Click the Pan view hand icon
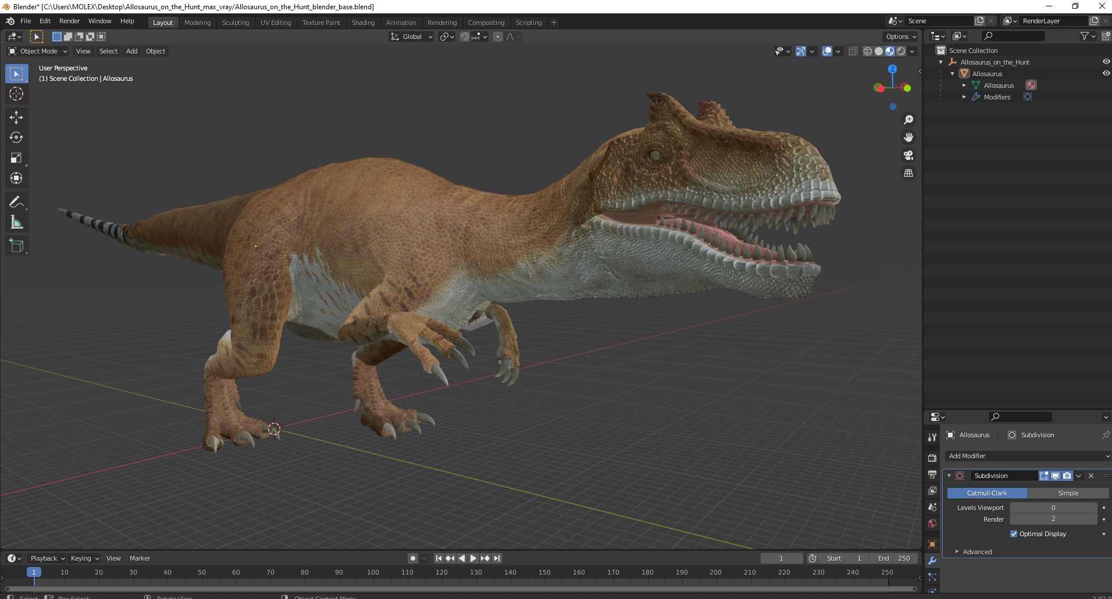The image size is (1112, 599). 908,137
